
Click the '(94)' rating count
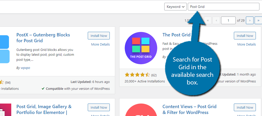click(x=8, y=82)
